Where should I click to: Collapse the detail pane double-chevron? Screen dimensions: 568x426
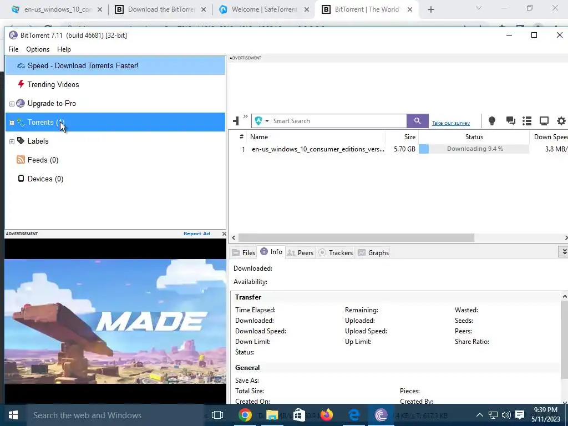coord(564,251)
